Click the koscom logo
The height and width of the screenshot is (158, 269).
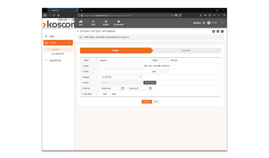point(58,24)
